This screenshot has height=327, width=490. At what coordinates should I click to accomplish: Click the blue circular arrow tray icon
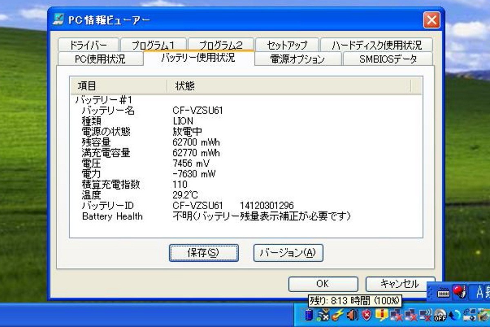coord(454,315)
